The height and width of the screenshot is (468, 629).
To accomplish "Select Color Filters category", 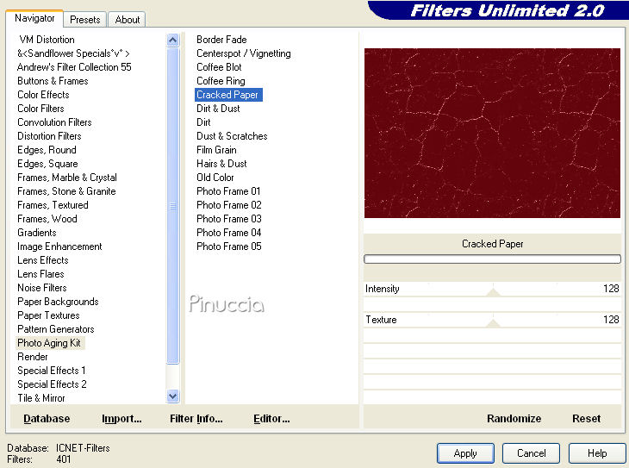I will [x=40, y=109].
